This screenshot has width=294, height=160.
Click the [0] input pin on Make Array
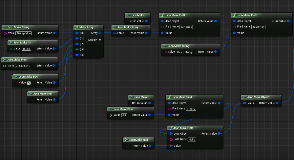pos(77,33)
